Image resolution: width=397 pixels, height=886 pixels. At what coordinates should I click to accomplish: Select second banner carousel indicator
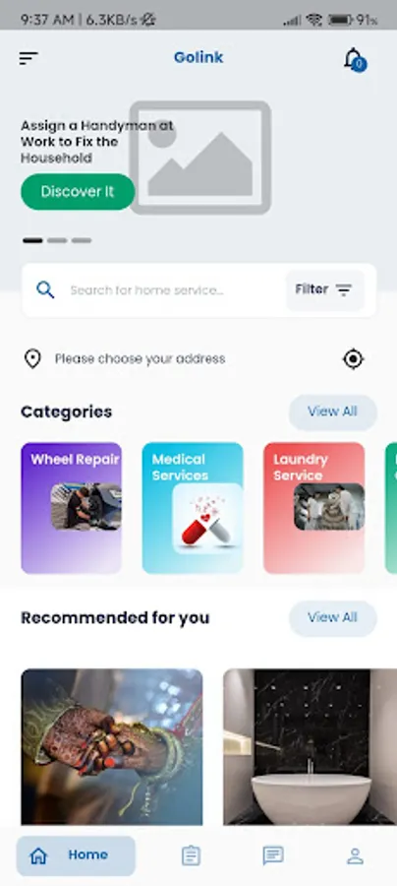(x=57, y=241)
